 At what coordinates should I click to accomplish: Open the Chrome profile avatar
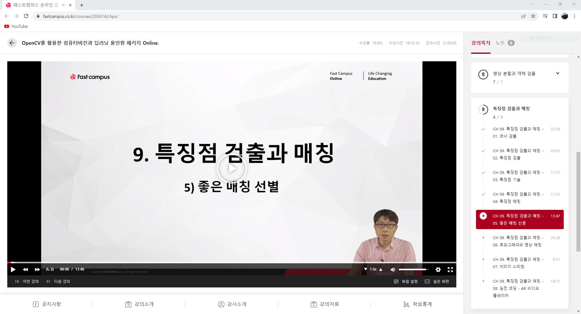(565, 16)
